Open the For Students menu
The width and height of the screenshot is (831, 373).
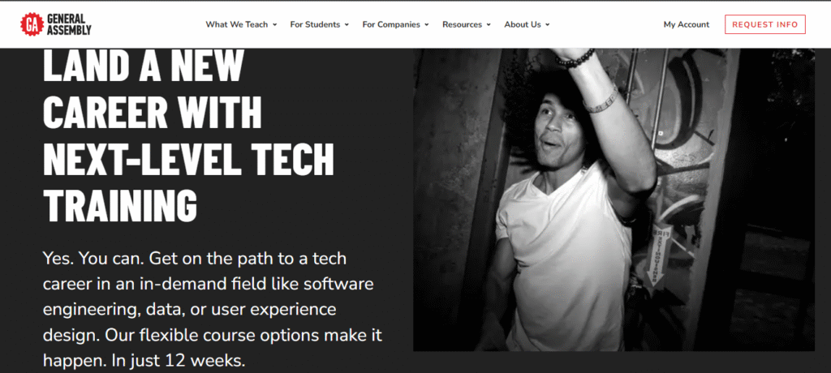[x=315, y=24]
